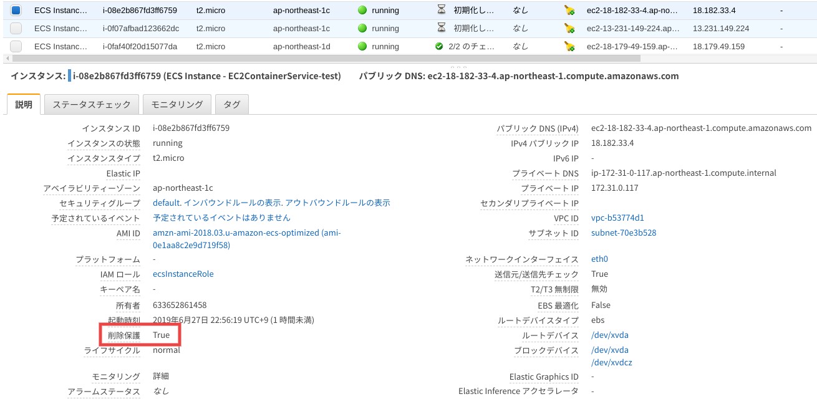This screenshot has height=399, width=817.
Task: Click the /dev/xvdcz block device link
Action: pos(612,362)
